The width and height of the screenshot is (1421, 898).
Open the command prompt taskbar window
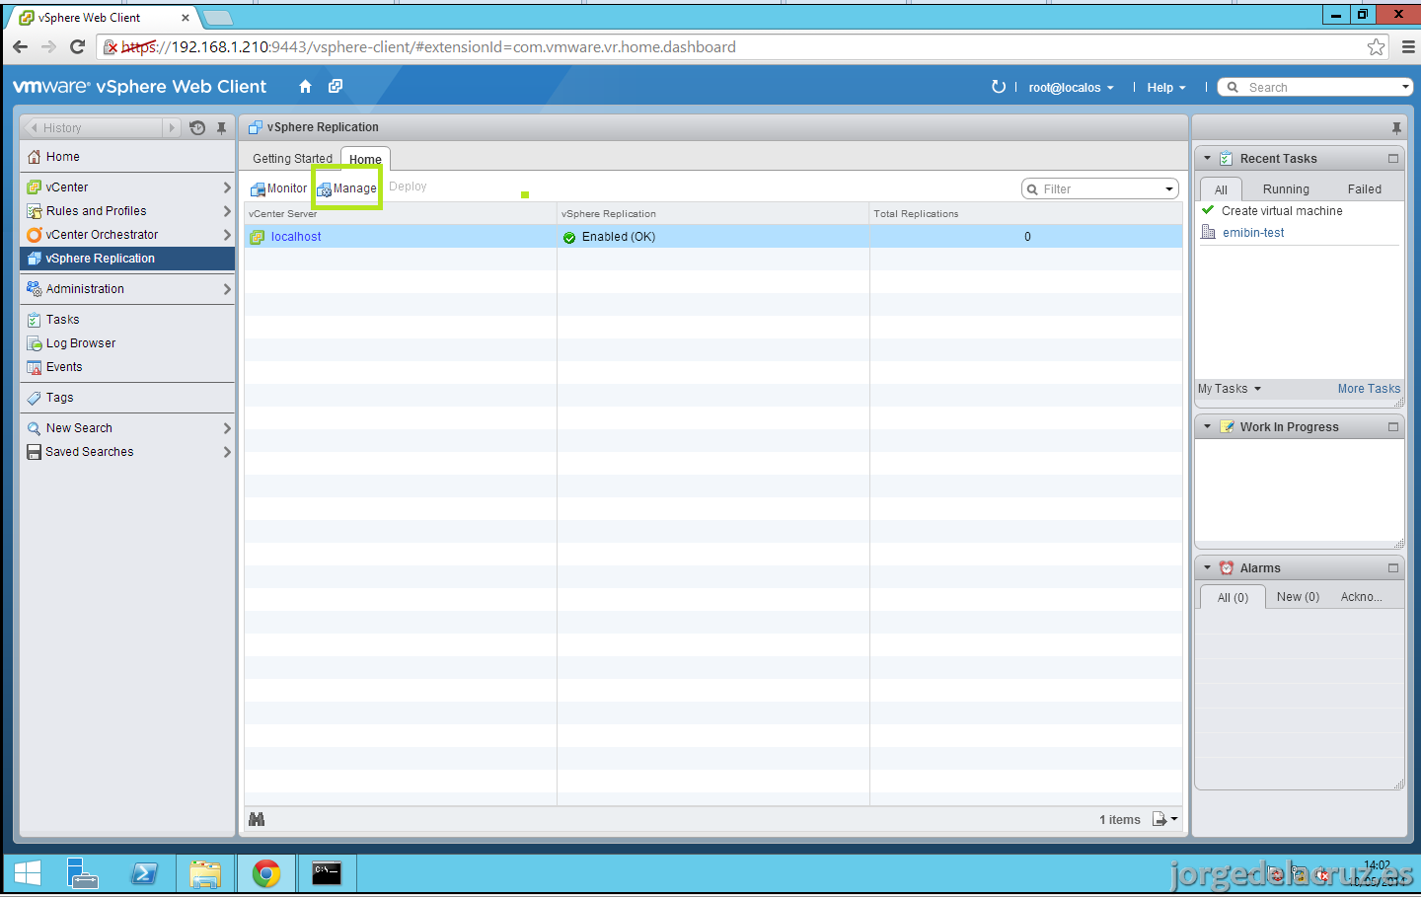click(327, 873)
